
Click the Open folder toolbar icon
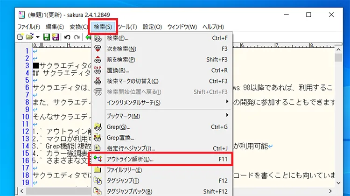coord(29,37)
